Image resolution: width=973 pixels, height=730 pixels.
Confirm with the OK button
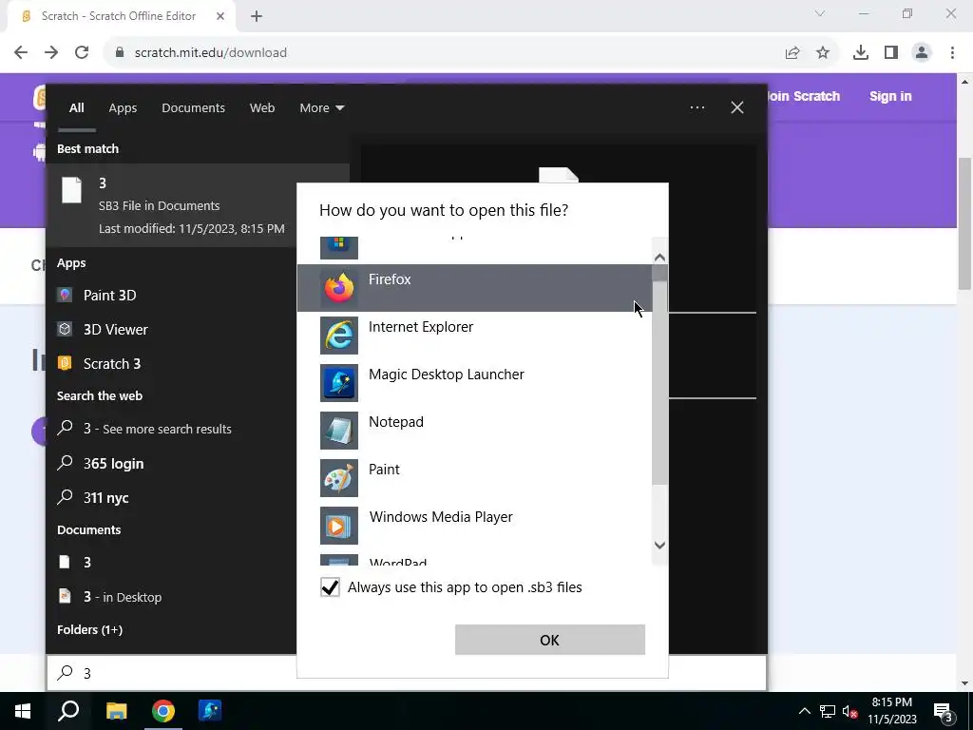(550, 640)
